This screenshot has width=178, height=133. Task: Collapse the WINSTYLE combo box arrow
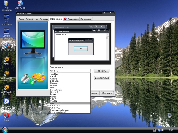pyautogui.click(x=89, y=71)
